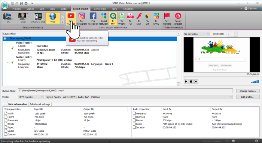262x143 pixels.
Task: Collapse the Title record_000011 tree node
Action: click(5, 39)
